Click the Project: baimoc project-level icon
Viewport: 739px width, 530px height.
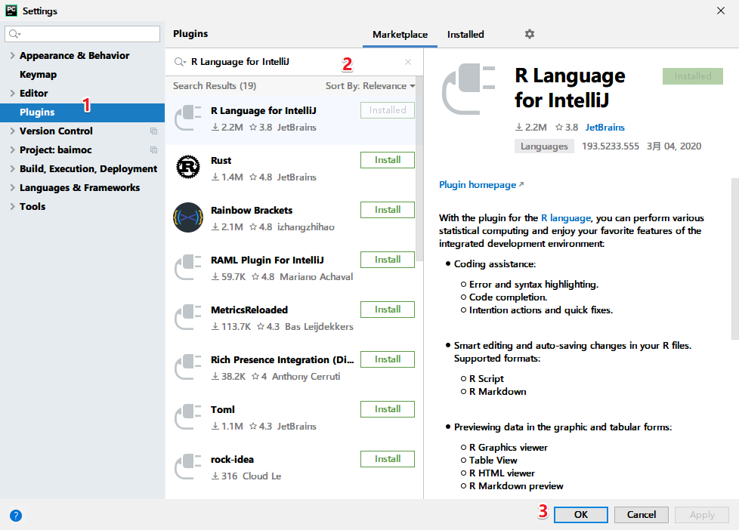tap(153, 149)
